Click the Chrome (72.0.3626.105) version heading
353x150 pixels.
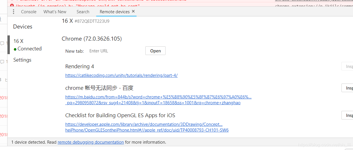(x=92, y=39)
